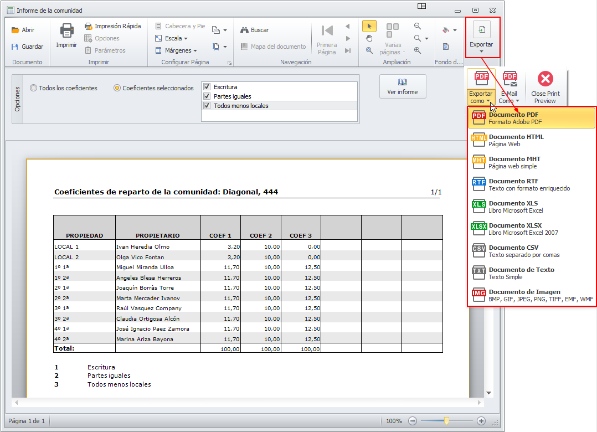This screenshot has width=597, height=432.
Task: Click Impresión Rápida quick print
Action: 112,26
